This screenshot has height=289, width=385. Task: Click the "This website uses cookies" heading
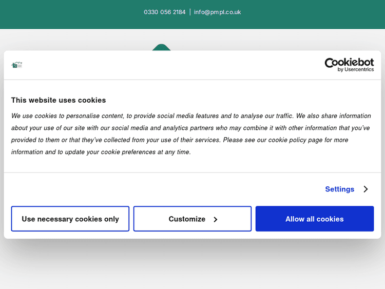(x=59, y=100)
